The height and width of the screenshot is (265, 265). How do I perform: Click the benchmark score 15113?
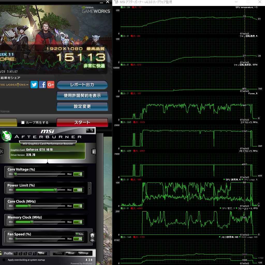(81, 57)
